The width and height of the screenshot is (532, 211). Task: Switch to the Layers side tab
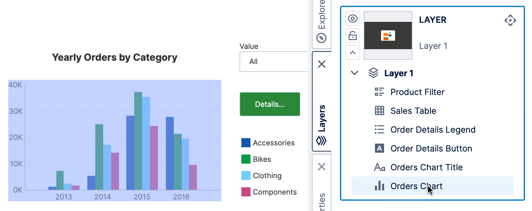pyautogui.click(x=322, y=124)
